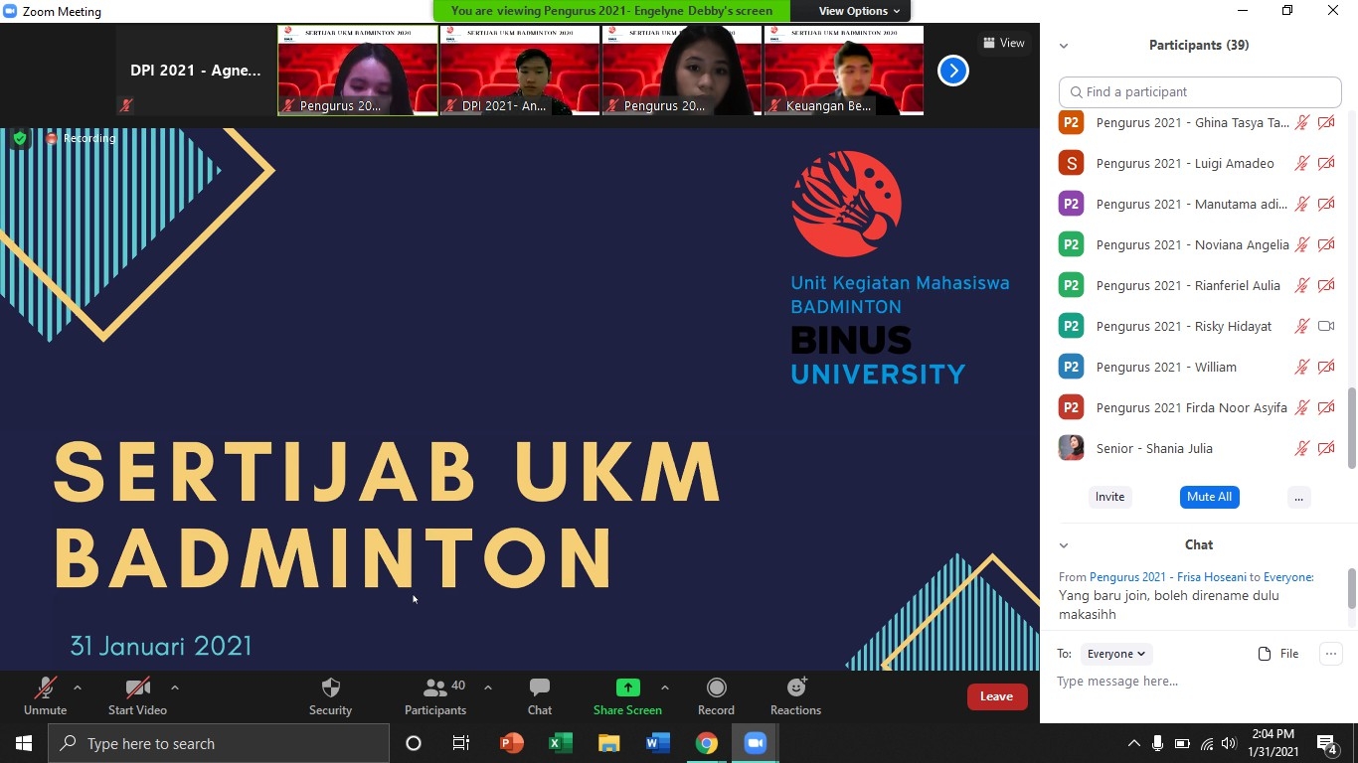Click the Recording indicator
Image resolution: width=1358 pixels, height=763 pixels.
81,139
